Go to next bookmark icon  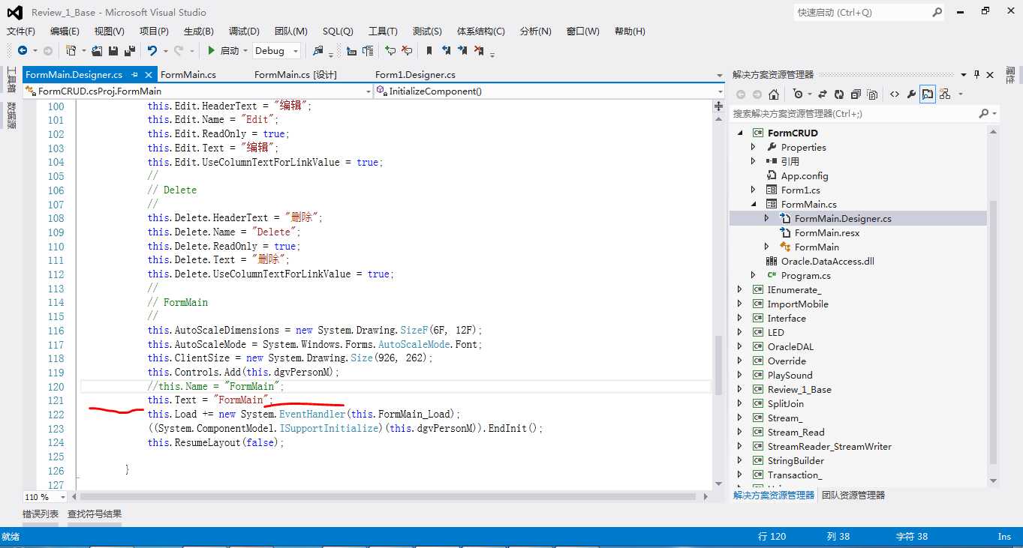pos(462,50)
